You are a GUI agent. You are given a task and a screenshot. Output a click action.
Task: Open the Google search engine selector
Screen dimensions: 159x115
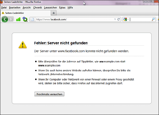pyautogui.click(x=126, y=19)
